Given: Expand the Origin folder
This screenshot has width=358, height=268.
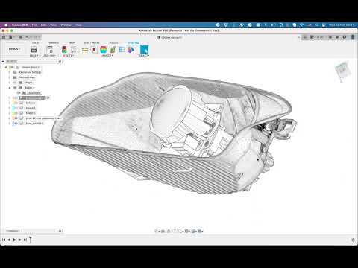Looking at the screenshot, I should click(x=10, y=83).
